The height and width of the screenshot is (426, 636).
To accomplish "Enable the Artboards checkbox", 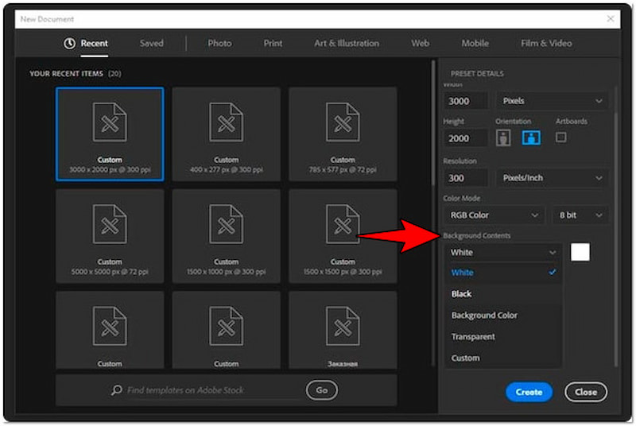I will coord(561,137).
